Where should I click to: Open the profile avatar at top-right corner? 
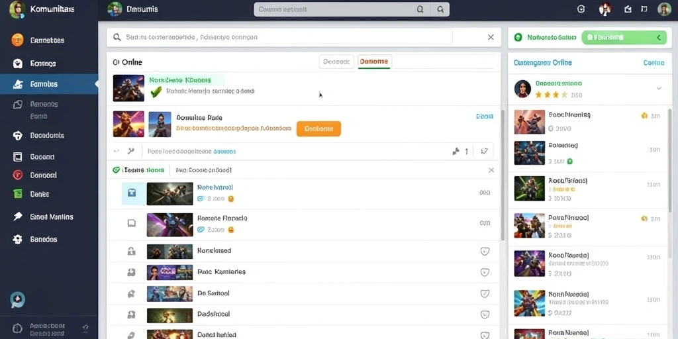(x=664, y=9)
